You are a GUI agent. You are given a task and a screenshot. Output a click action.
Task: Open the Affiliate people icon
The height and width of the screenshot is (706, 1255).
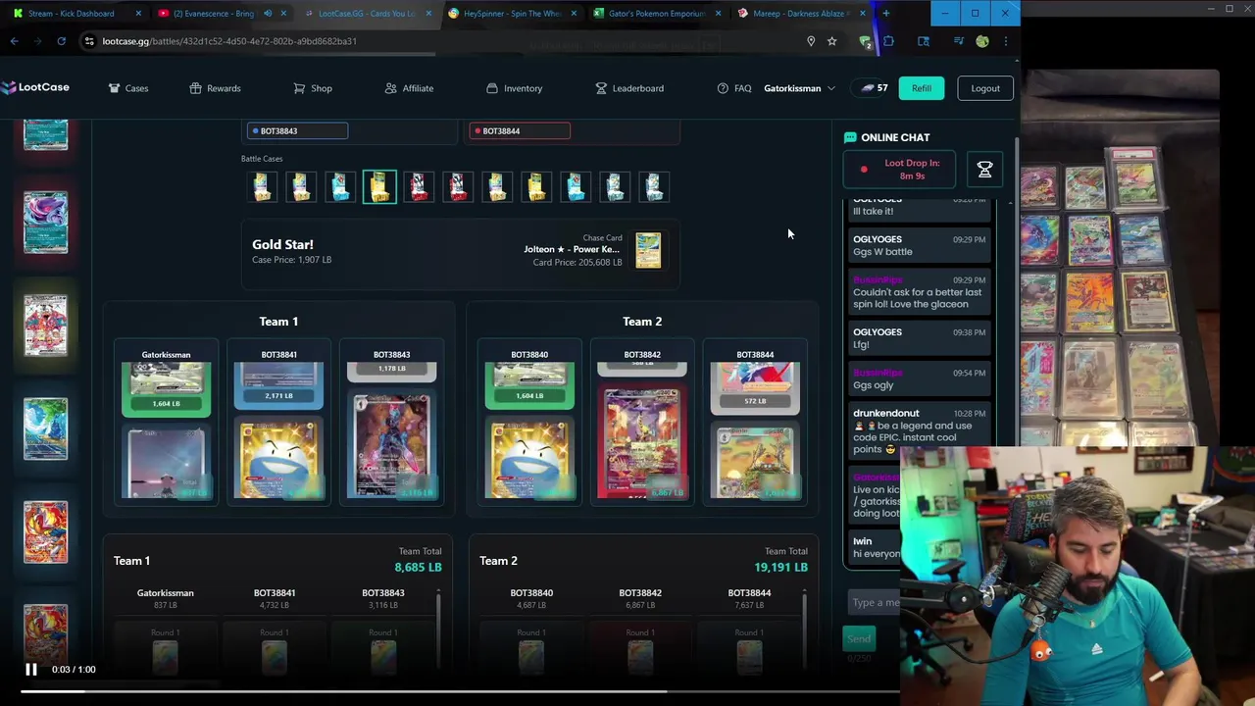[x=390, y=88]
